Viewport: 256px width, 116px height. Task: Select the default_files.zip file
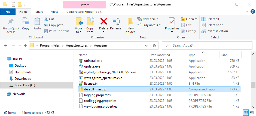pos(159,89)
